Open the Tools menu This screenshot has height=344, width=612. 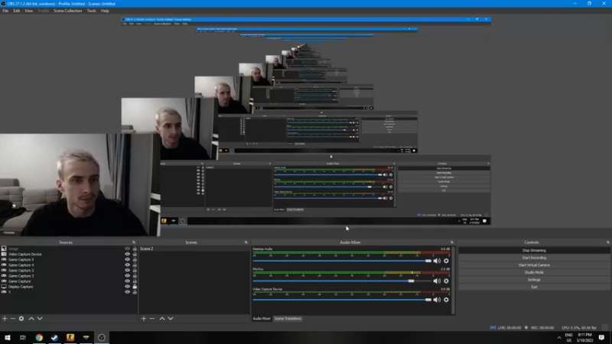(x=91, y=11)
